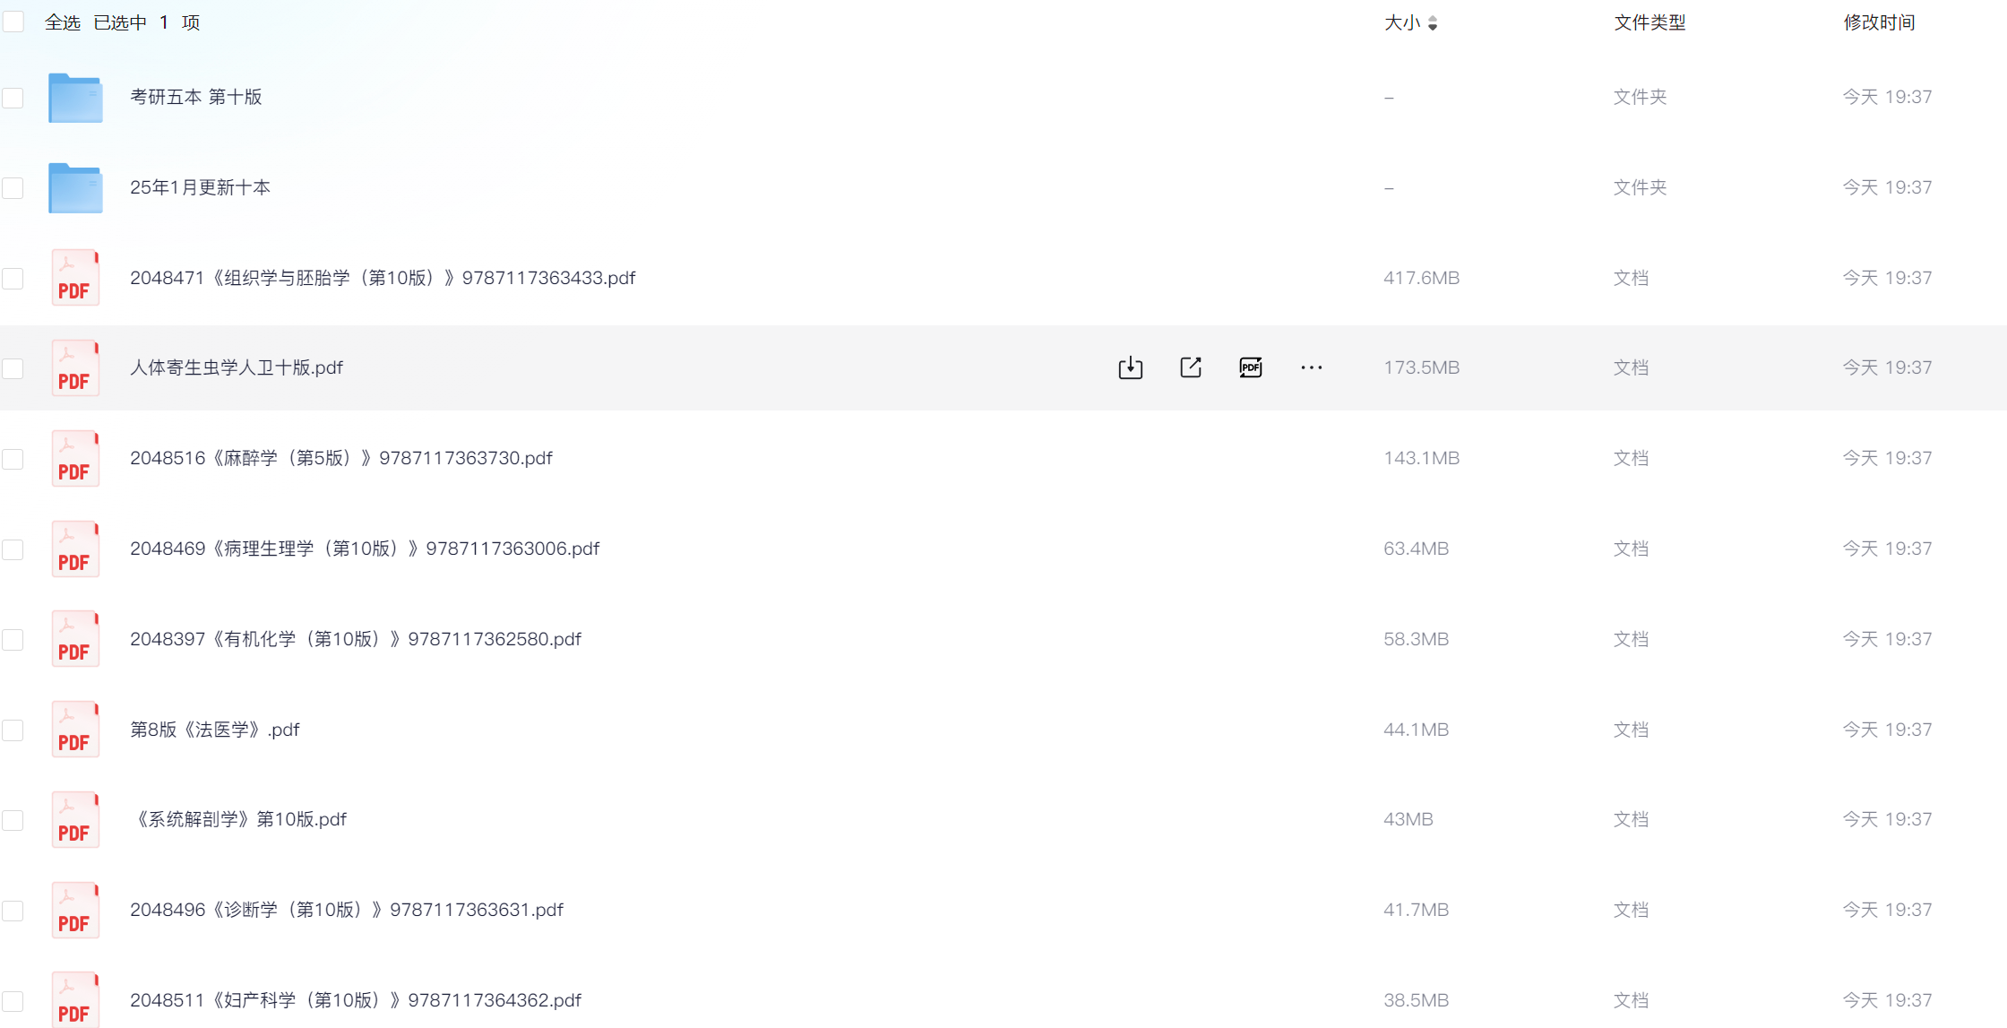Click the PDF icon of 第8版《法医学》
The image size is (2007, 1028).
click(75, 730)
